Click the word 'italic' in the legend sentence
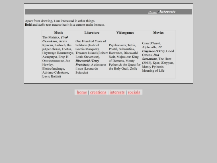217x163 pixels. pyautogui.click(x=42, y=25)
